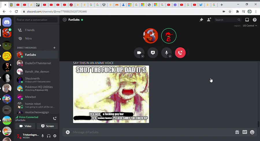Screen dimensions: 260x141
Task: Turn on camera in call
Action: 139,53
